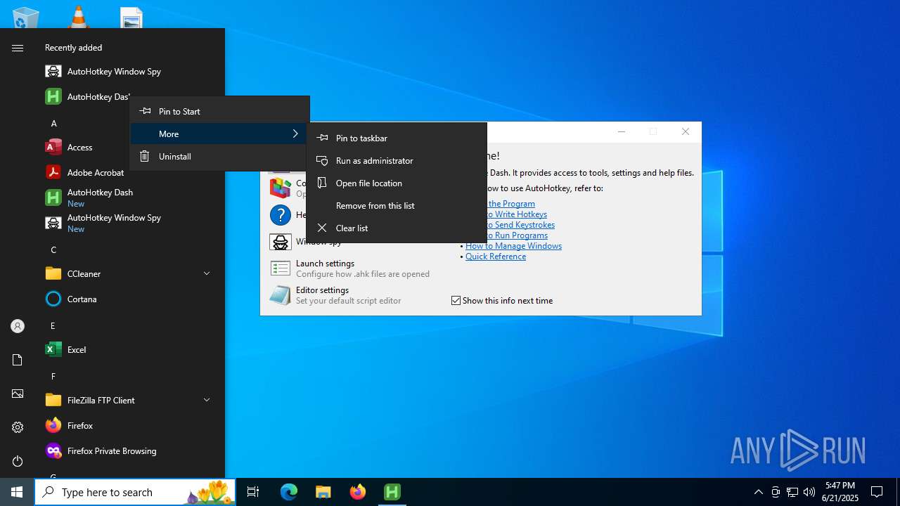Open Pictures icon in Start sidebar
This screenshot has height=506, width=900.
point(18,394)
